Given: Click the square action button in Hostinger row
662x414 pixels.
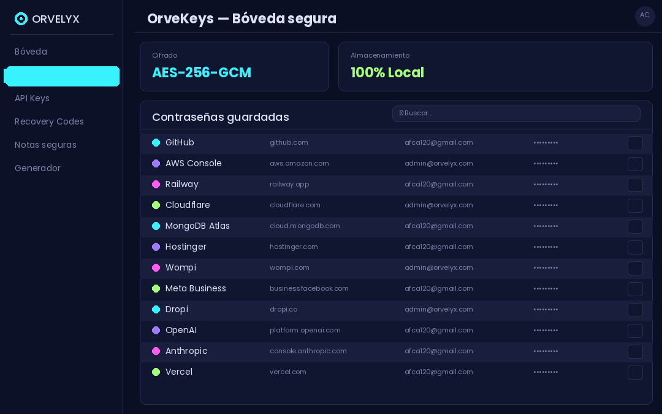Looking at the screenshot, I should coord(635,247).
